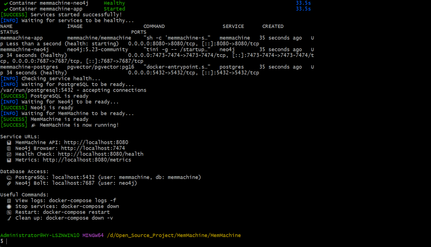Click the 'Service URLs:' heading
The width and height of the screenshot is (431, 247).
(20, 137)
